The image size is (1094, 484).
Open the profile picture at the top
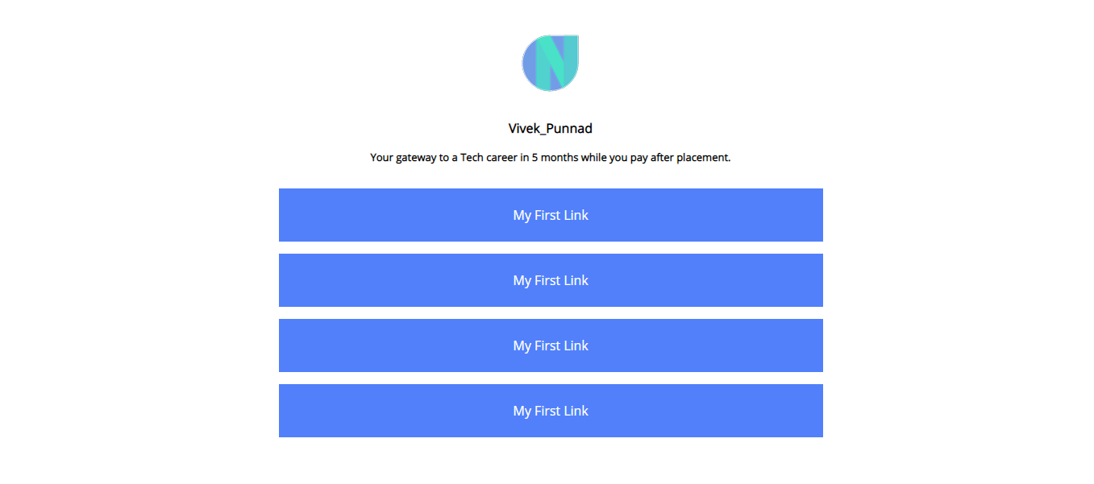[x=551, y=63]
